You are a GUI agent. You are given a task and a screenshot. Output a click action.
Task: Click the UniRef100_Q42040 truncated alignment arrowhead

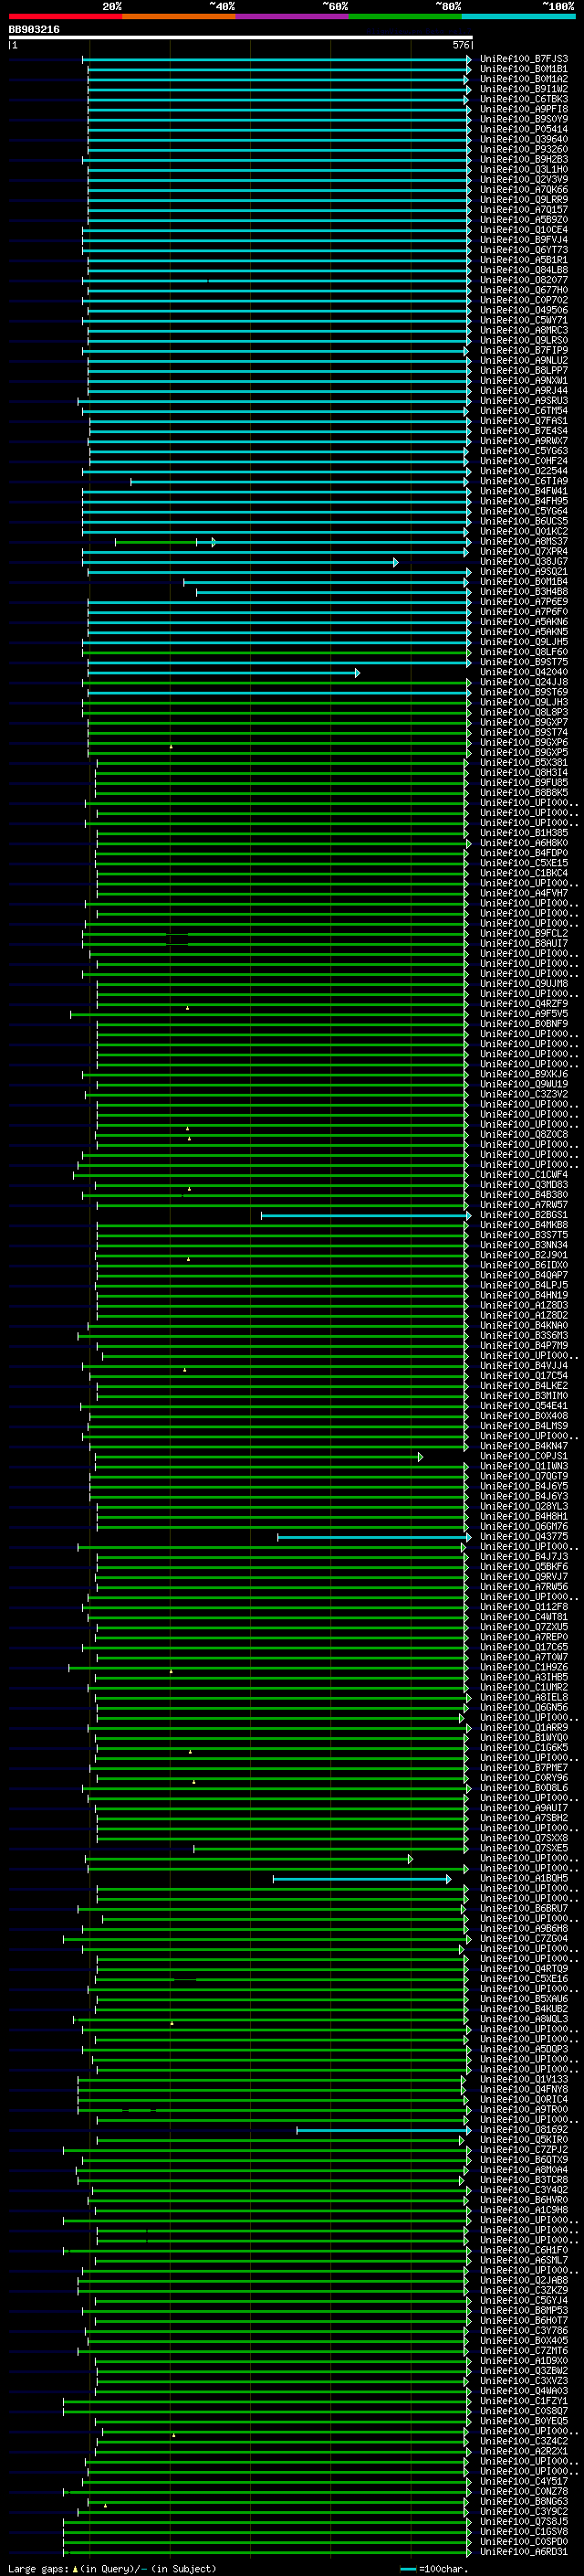point(358,673)
